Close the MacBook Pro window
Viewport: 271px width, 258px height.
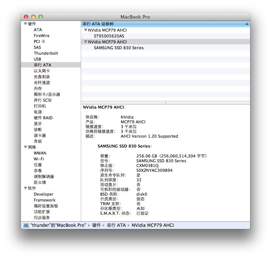[26, 17]
